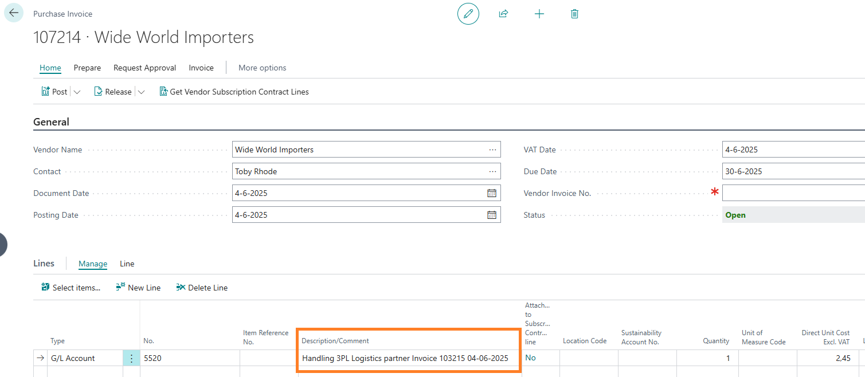Viewport: 865px width, 377px height.
Task: Open the Request Approval tab
Action: 144,68
